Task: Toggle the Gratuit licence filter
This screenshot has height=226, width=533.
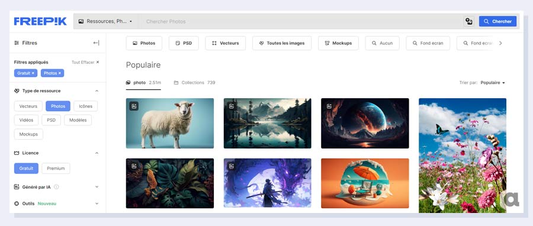Action: coord(26,168)
